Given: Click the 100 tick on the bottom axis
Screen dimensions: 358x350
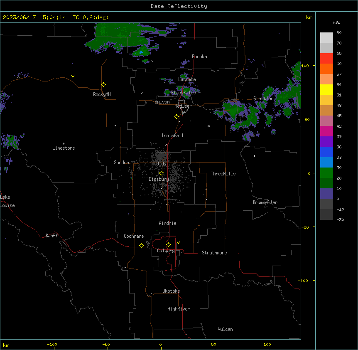Looking at the screenshot, I should [267, 344].
